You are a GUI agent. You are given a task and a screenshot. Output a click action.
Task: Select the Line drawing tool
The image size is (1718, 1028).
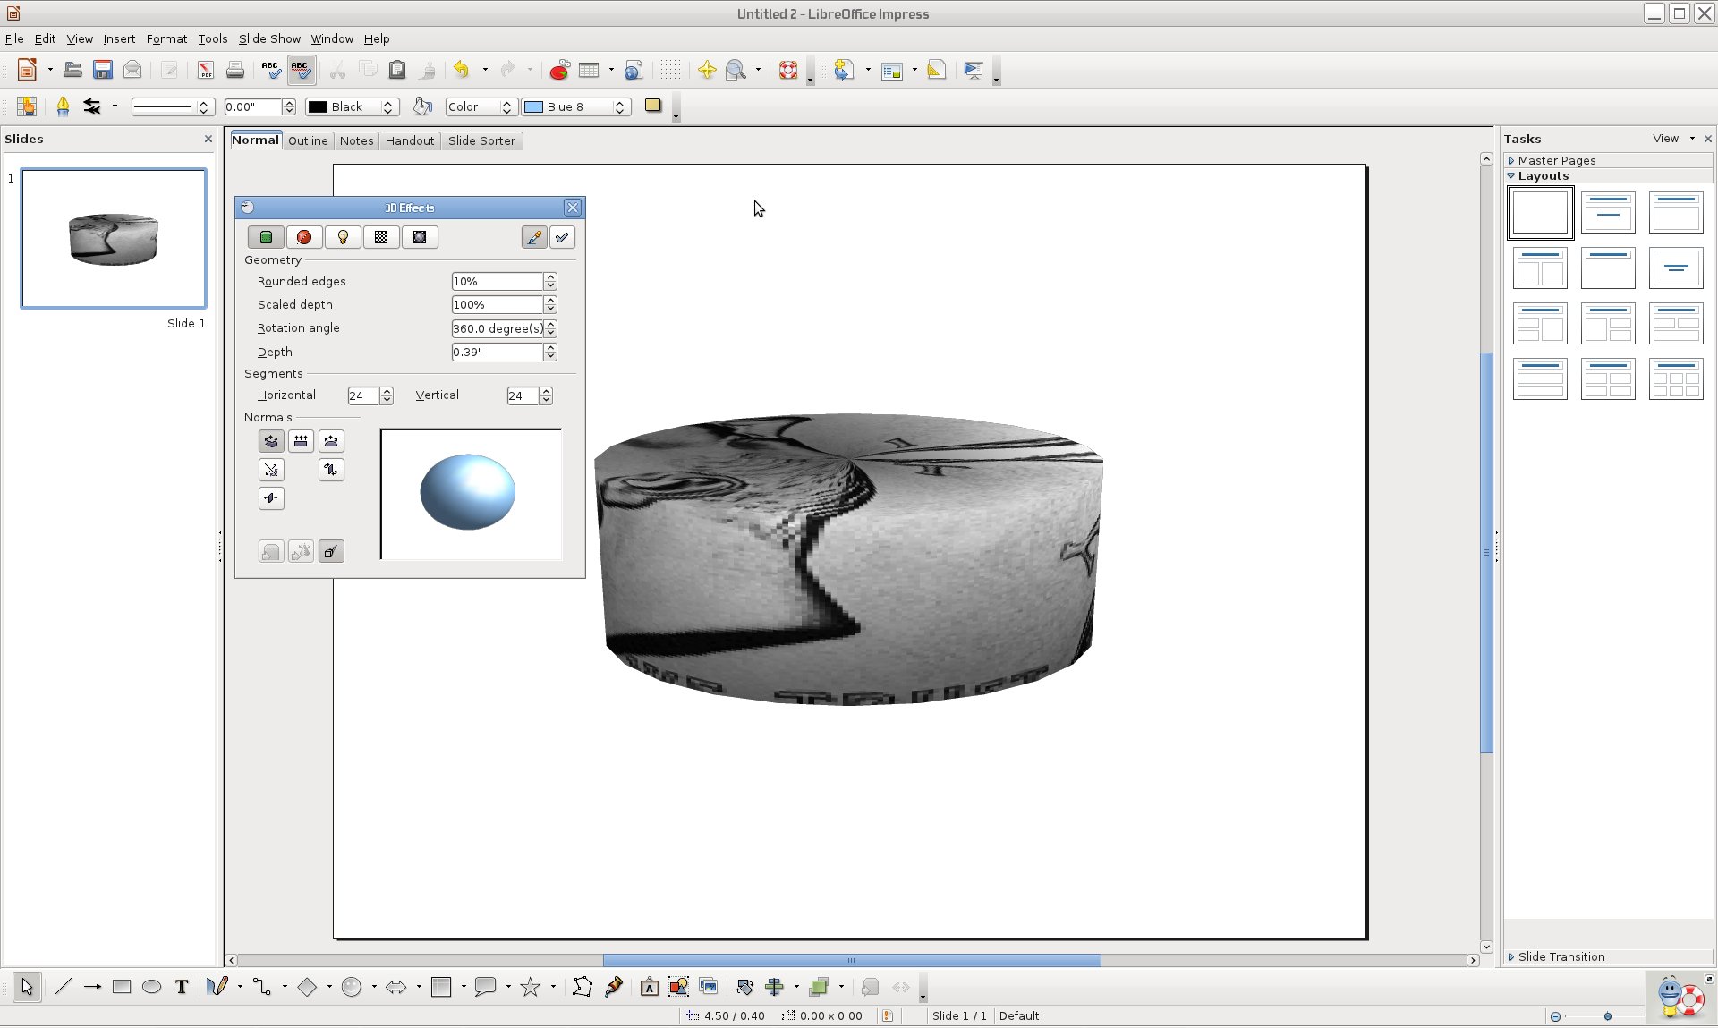tap(63, 987)
